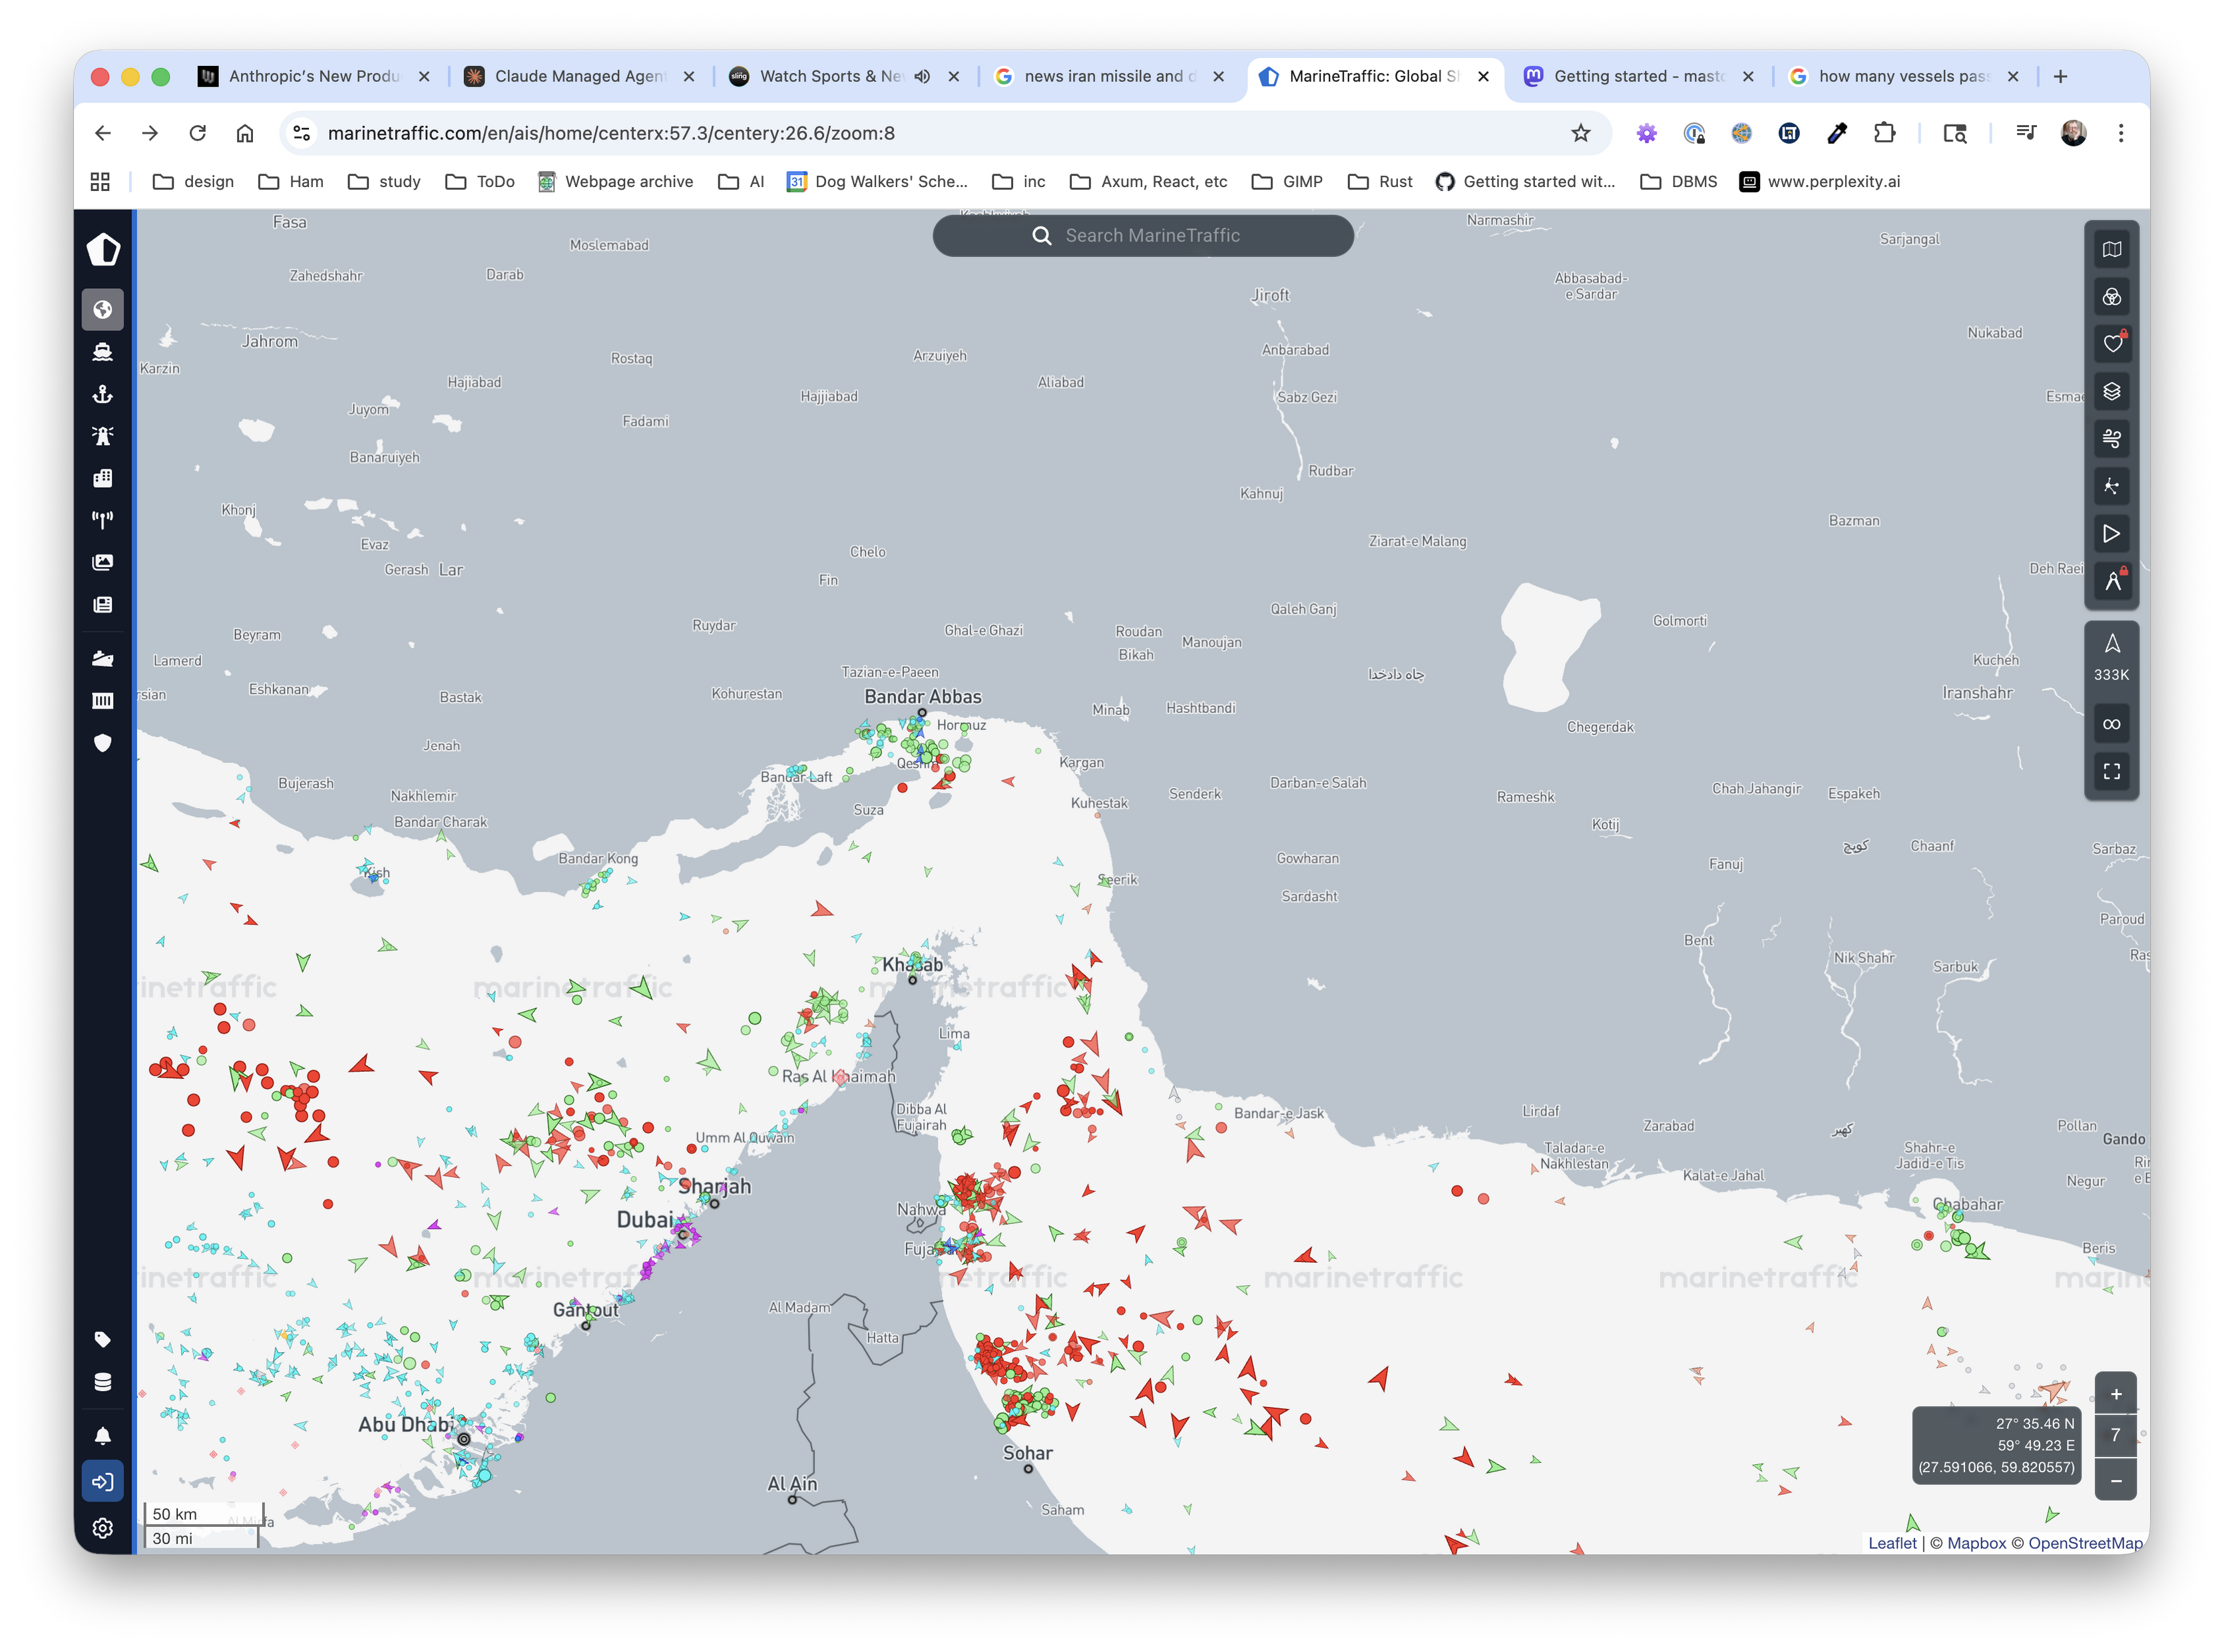Toggle the infinity vessel names icon
This screenshot has width=2224, height=1652.
2111,724
